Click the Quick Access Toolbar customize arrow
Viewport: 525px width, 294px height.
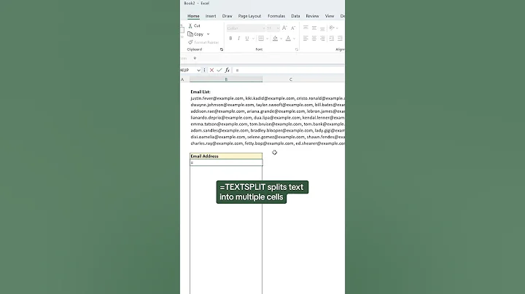195,58
